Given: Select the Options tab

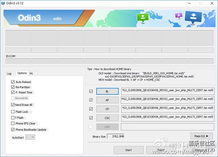Looking at the screenshot, I should (x=22, y=73).
